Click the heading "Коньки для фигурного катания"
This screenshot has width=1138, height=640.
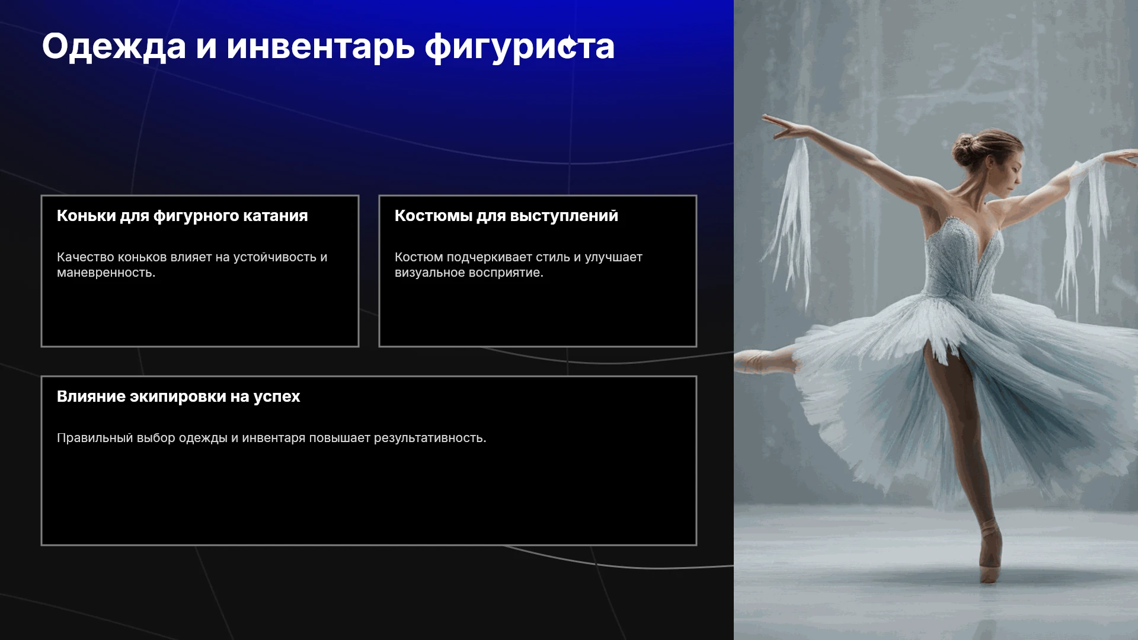[182, 216]
